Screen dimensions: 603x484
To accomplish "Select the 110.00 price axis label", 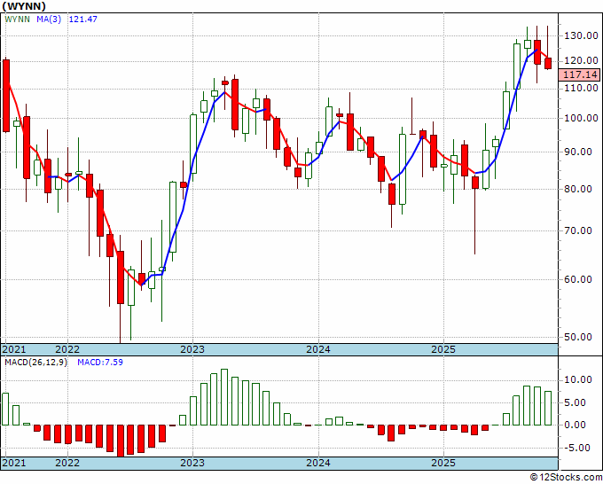I will (x=581, y=88).
